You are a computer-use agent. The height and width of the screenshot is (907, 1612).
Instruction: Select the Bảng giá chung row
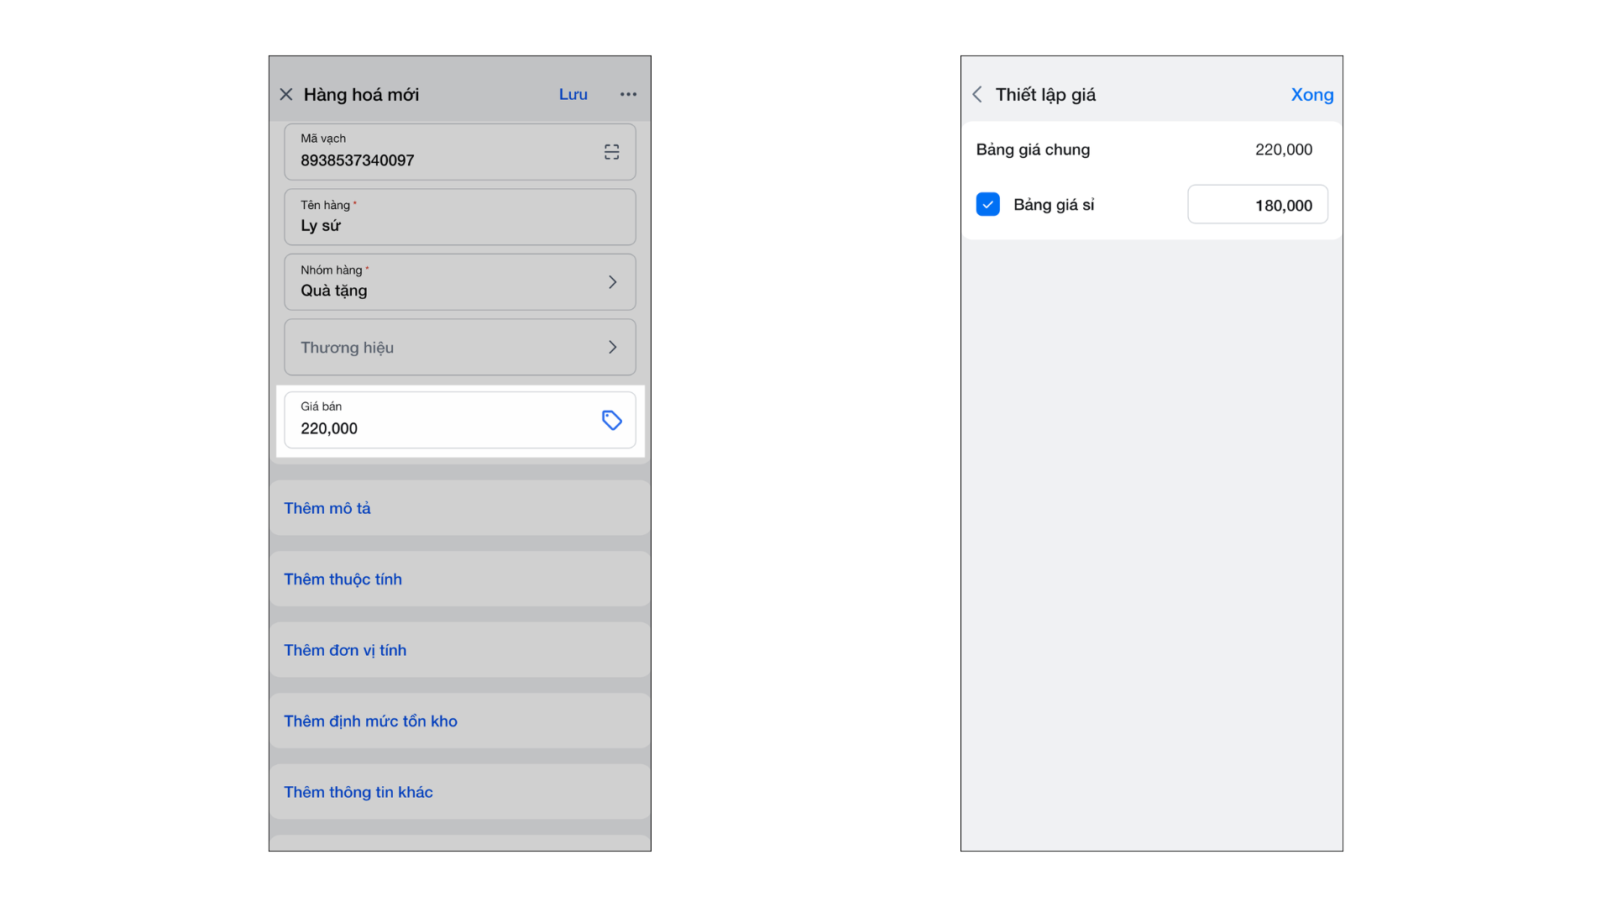(x=1150, y=149)
